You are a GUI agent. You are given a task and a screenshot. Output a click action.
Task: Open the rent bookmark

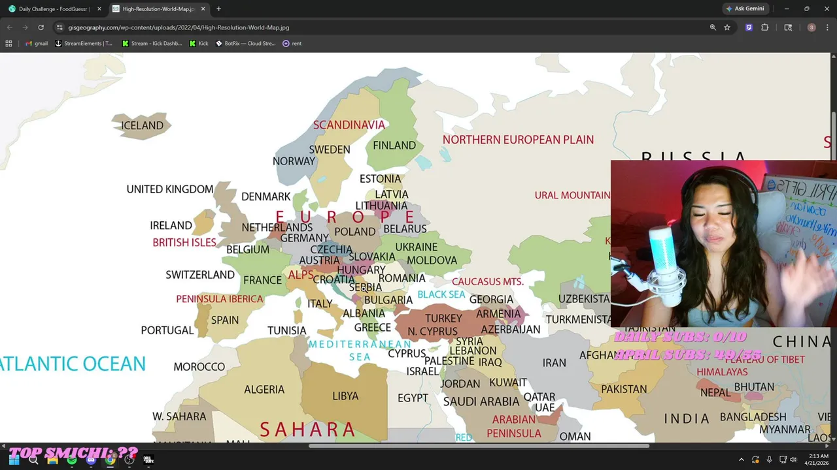292,43
